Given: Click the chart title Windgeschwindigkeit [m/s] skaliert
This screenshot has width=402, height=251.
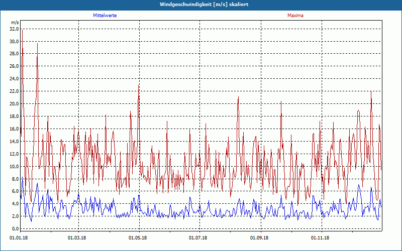Looking at the screenshot, I should pyautogui.click(x=204, y=5).
